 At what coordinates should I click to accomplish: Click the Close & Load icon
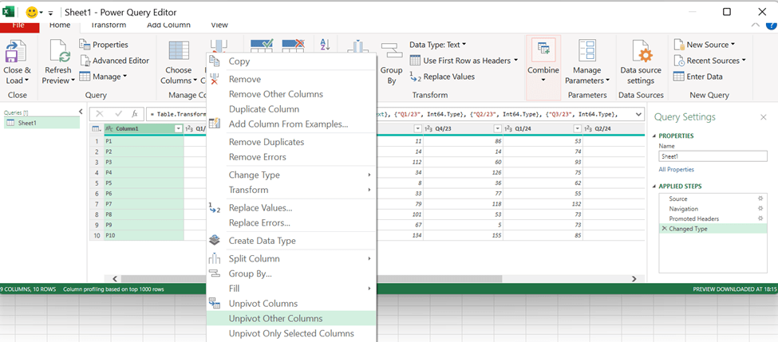[x=17, y=53]
